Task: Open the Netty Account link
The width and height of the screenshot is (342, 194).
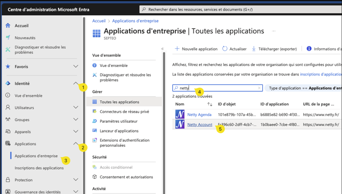Action: tap(199, 125)
